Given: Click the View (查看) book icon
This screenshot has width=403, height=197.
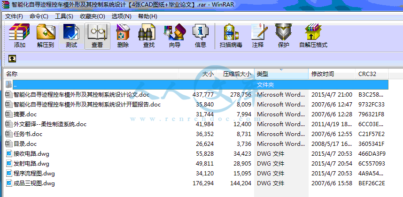Looking at the screenshot, I should coord(97,32).
